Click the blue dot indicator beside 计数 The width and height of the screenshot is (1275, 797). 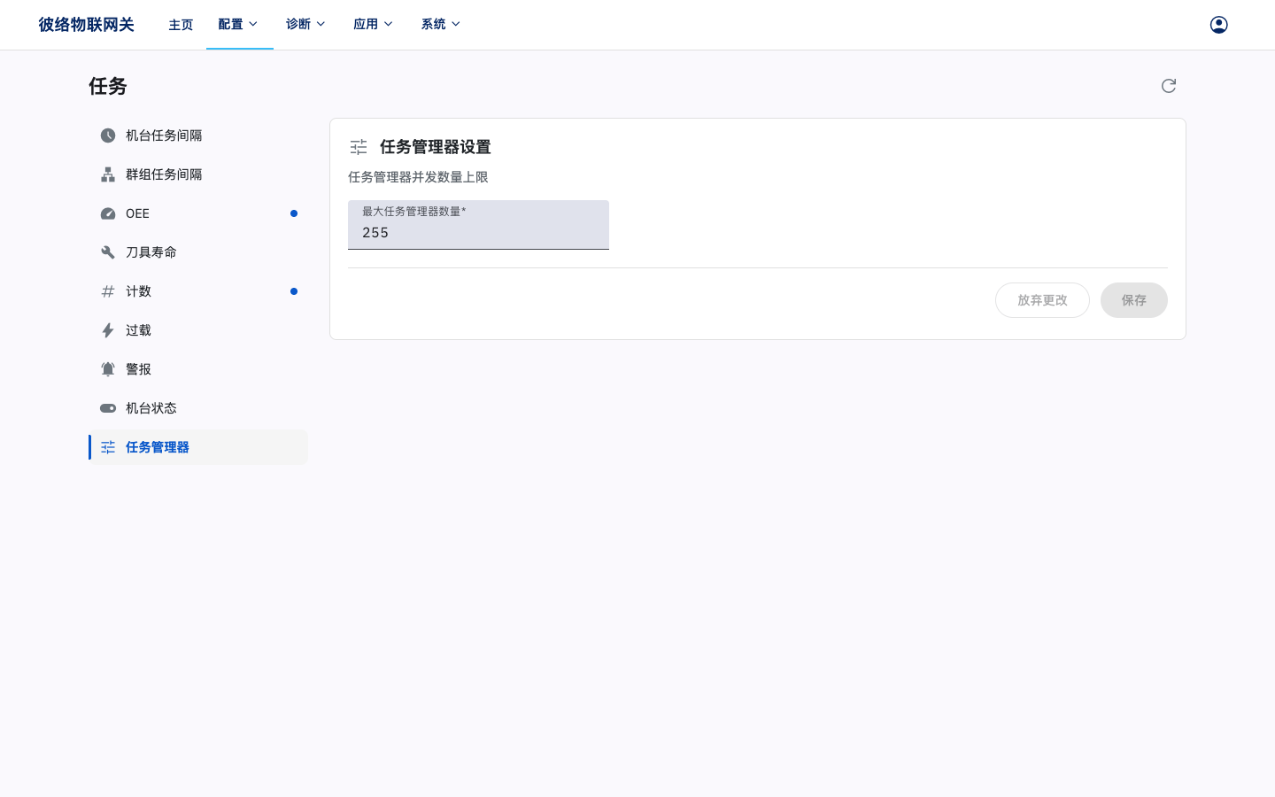[294, 291]
